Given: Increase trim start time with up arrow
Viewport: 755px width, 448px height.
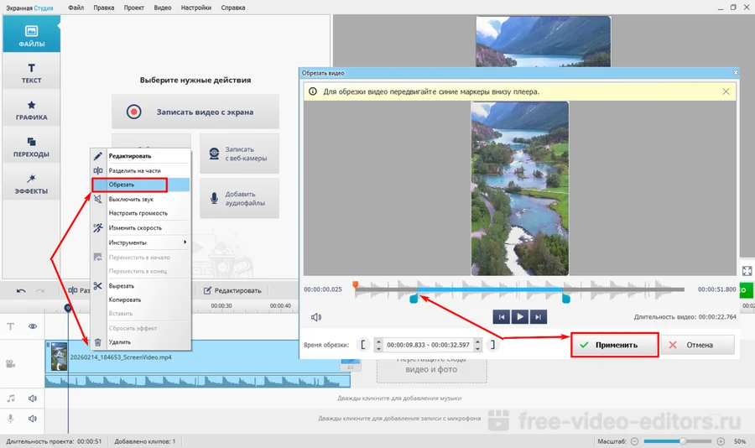Looking at the screenshot, I should [379, 341].
